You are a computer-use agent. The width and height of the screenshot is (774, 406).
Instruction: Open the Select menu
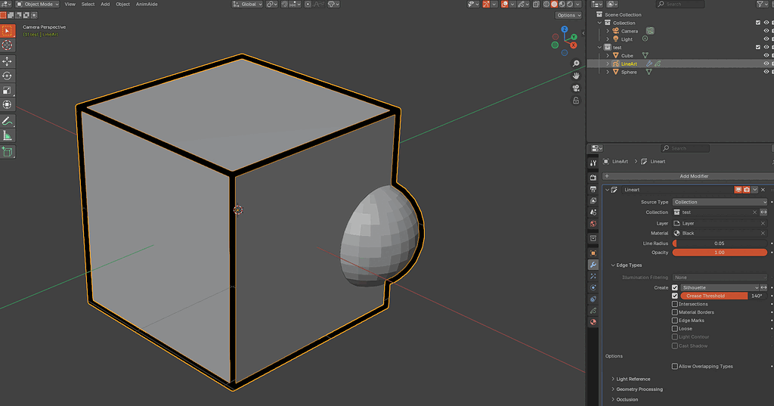click(88, 4)
